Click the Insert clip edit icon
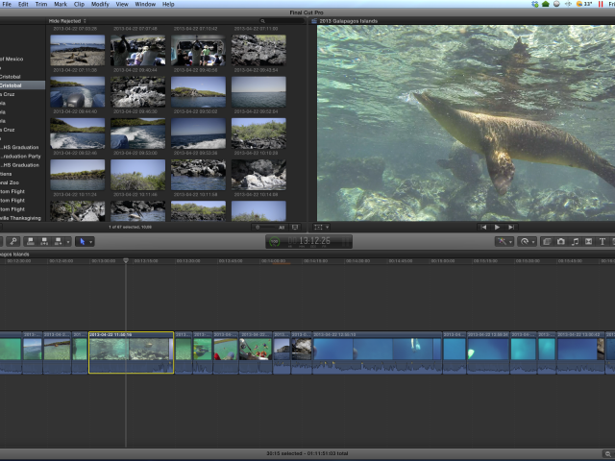Image resolution: width=615 pixels, height=461 pixels. pyautogui.click(x=44, y=241)
